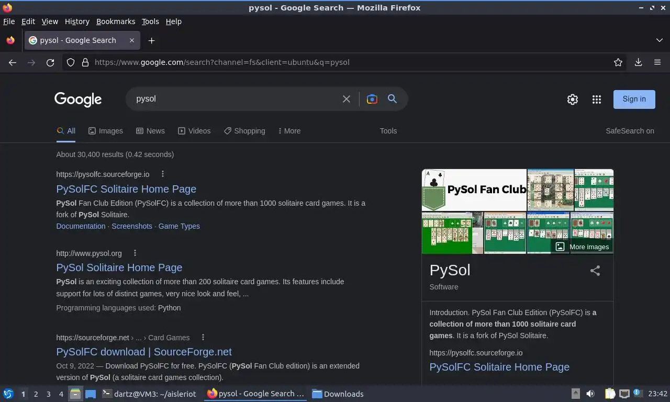Click More images in the knowledge panel
The image size is (670, 402).
[582, 247]
